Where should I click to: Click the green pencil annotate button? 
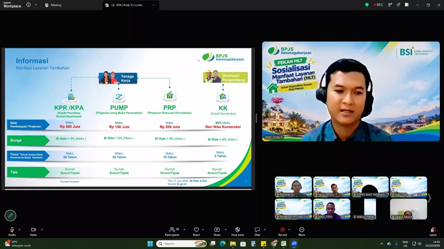point(10,215)
